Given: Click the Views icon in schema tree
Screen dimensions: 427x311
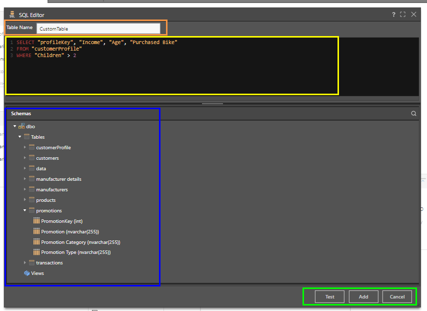Looking at the screenshot, I should pyautogui.click(x=27, y=273).
